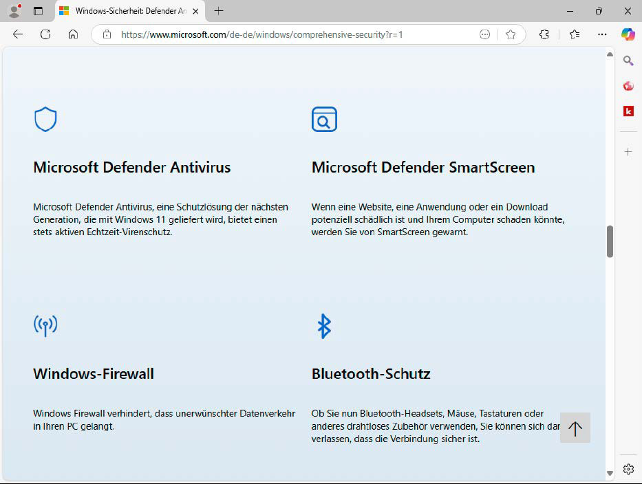Close the Windows-Sicherheit tab
The image size is (642, 484).
[x=195, y=12]
